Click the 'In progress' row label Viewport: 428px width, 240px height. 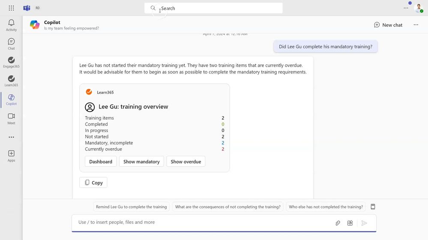(96, 130)
